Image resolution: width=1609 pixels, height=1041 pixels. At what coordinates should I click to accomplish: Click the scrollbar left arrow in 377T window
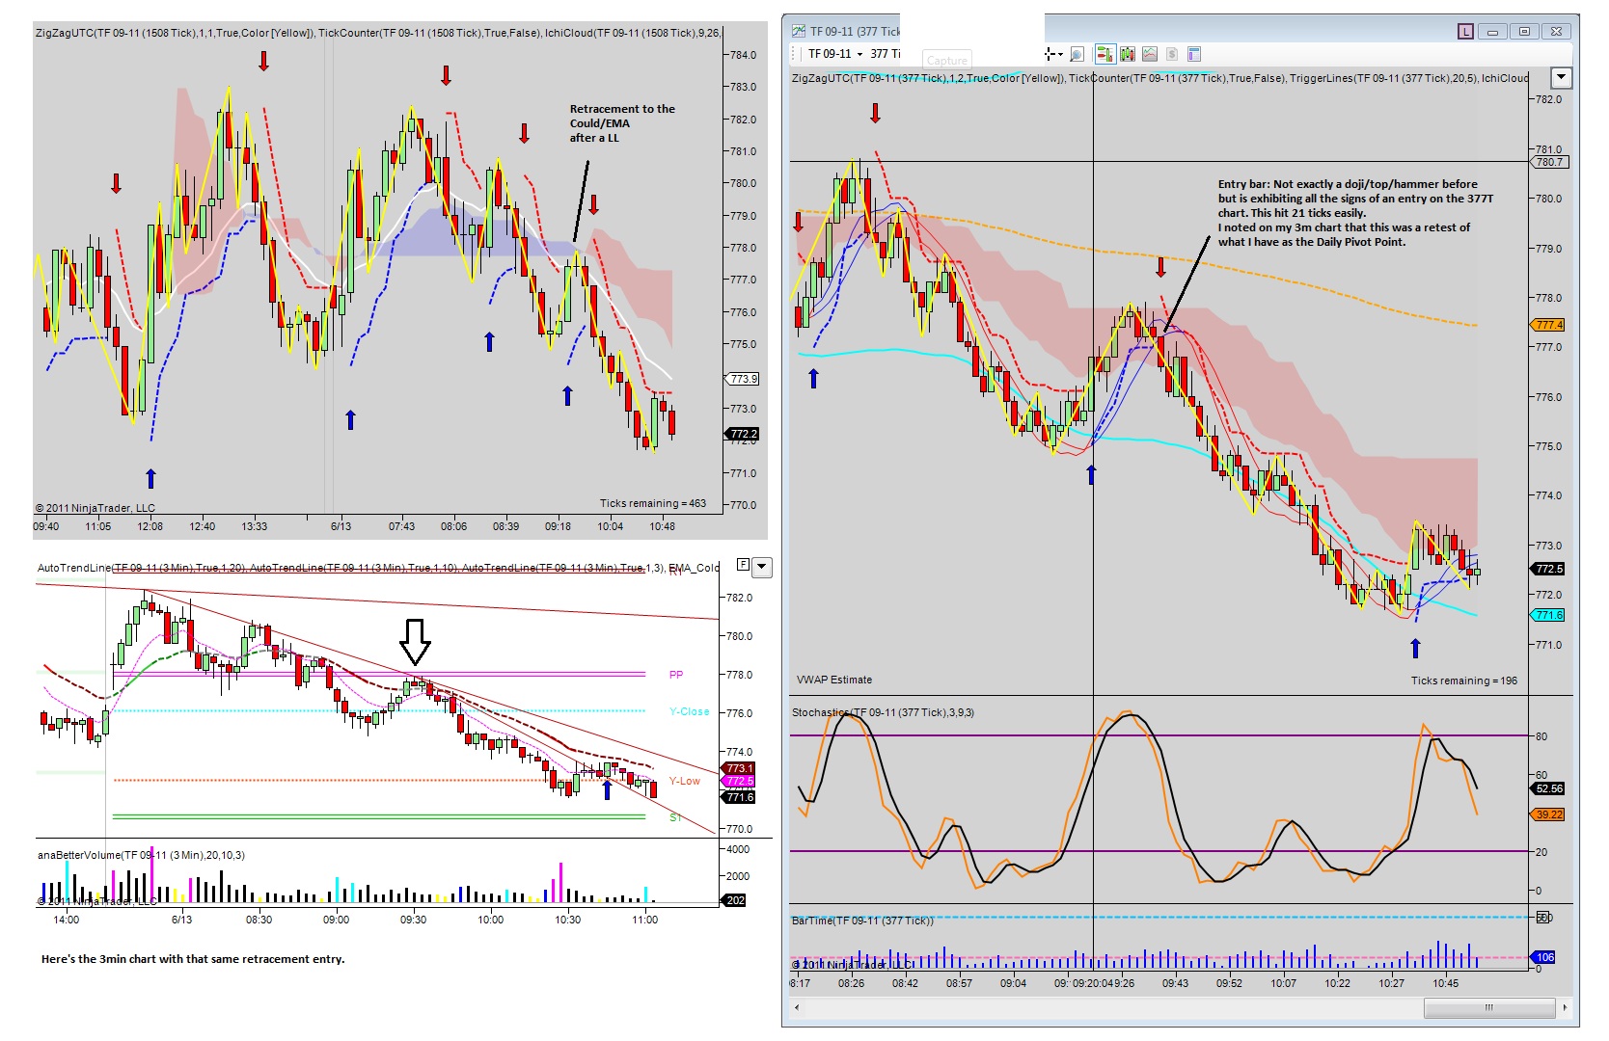coord(797,1007)
